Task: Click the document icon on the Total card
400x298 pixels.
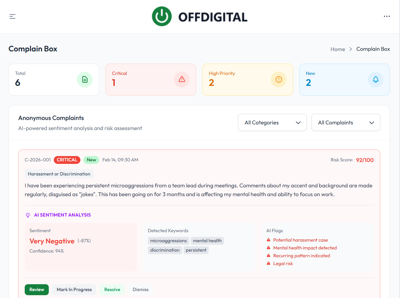Action: [85, 80]
